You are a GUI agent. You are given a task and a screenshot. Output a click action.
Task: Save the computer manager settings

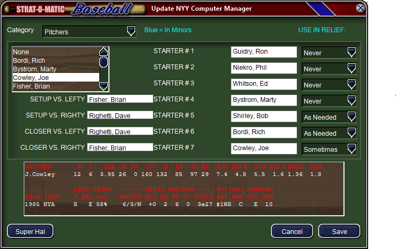point(339,231)
